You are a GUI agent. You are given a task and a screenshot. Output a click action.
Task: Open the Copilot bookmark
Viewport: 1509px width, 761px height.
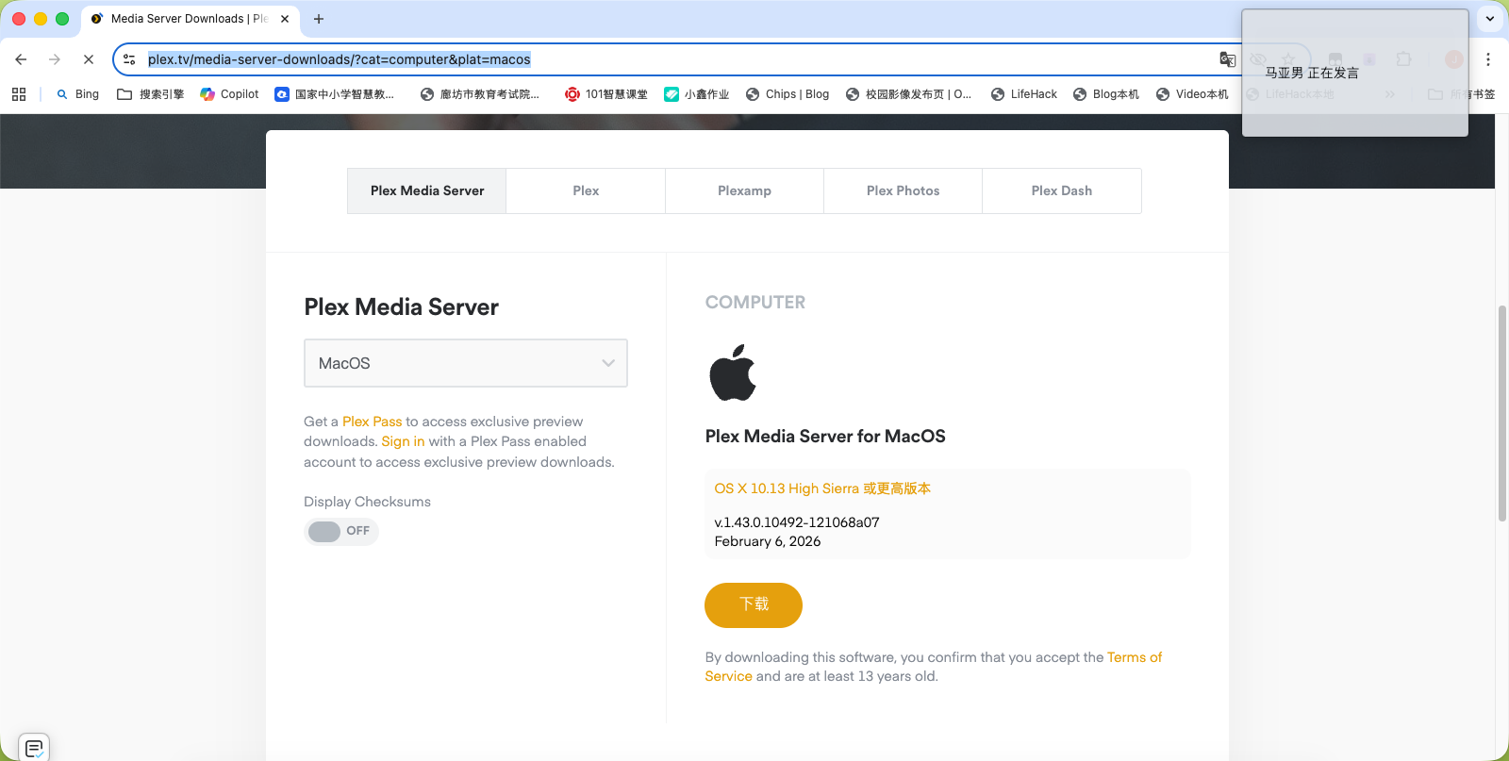pos(229,94)
